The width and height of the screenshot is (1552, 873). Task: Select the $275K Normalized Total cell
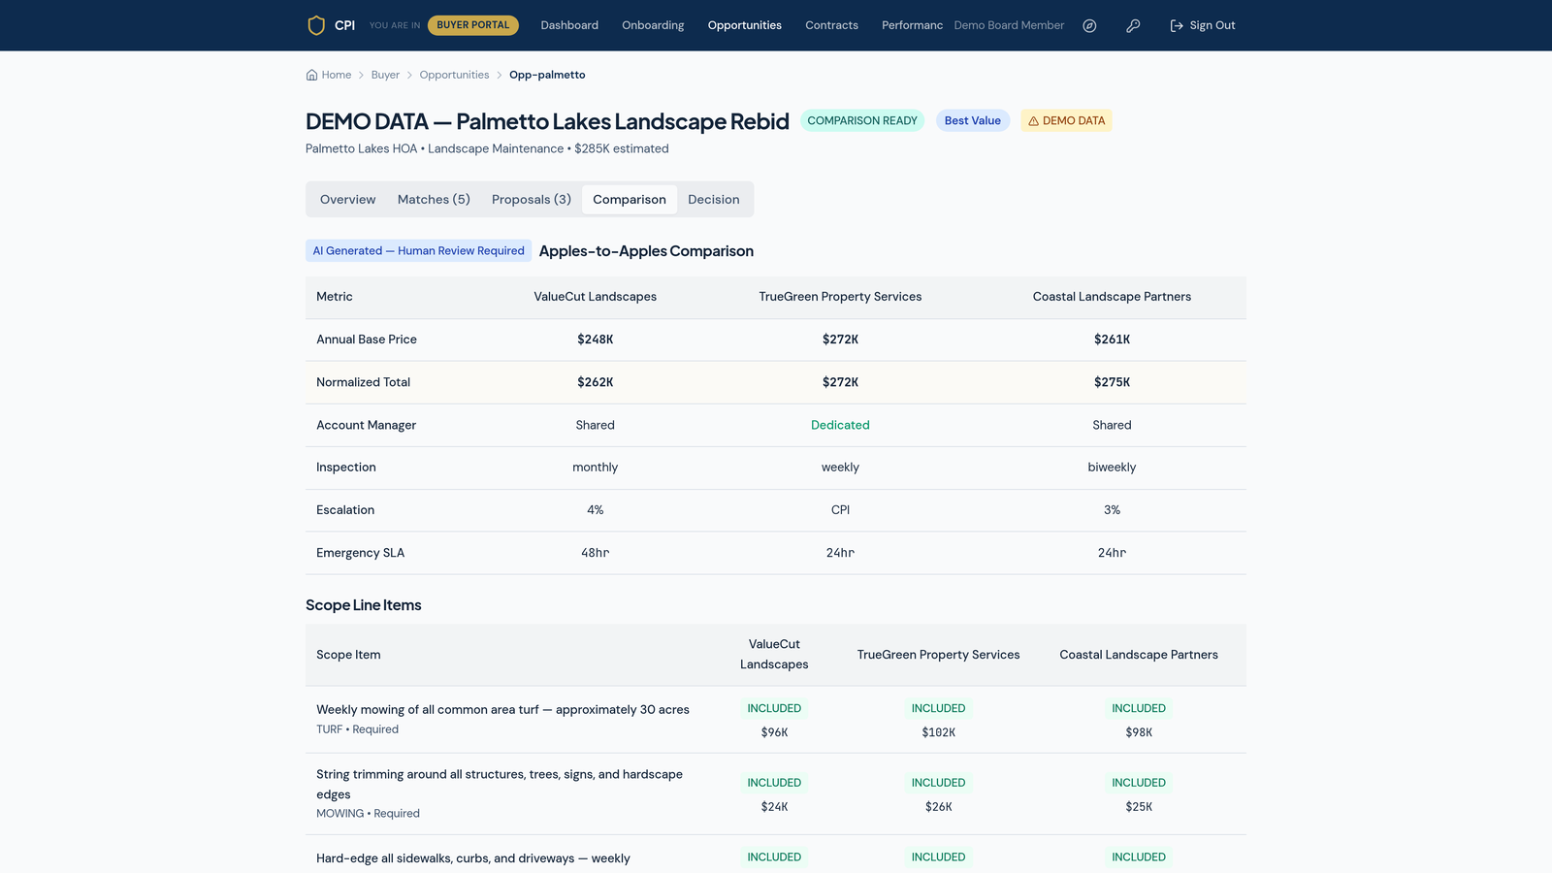(1112, 382)
